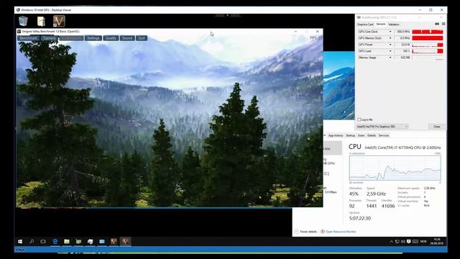Click the taskbar search icon
The height and width of the screenshot is (259, 460).
pyautogui.click(x=32, y=242)
